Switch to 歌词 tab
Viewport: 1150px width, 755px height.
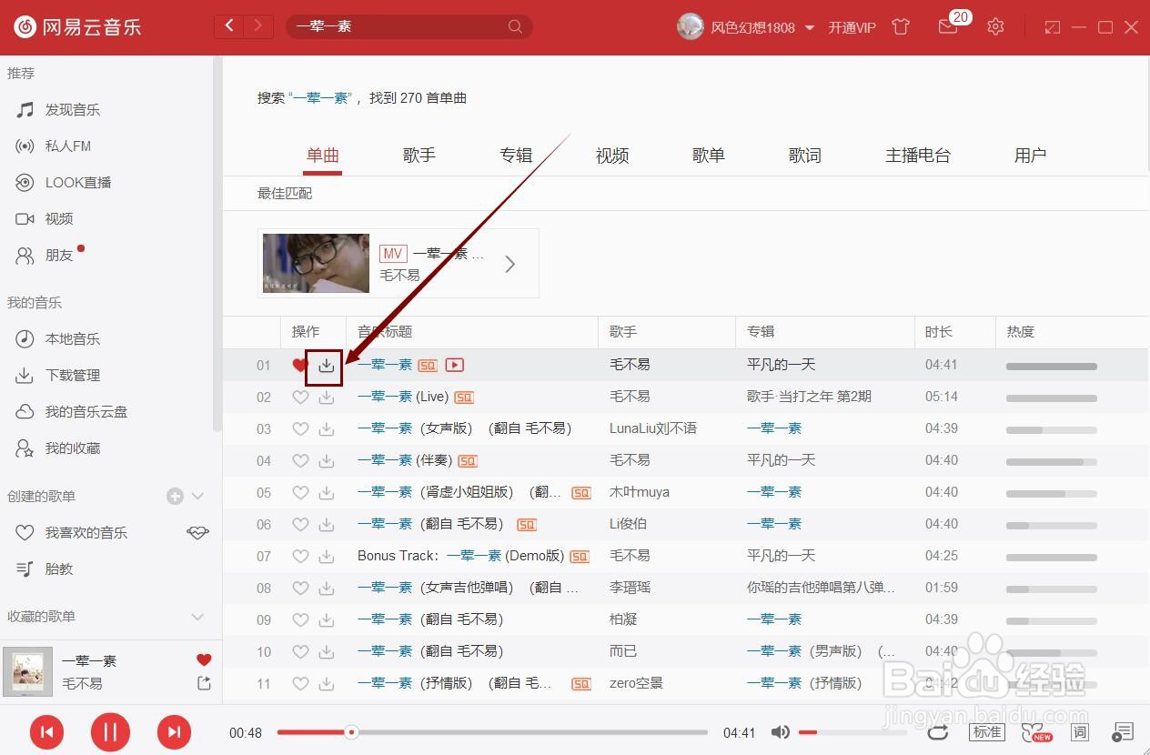(x=805, y=156)
